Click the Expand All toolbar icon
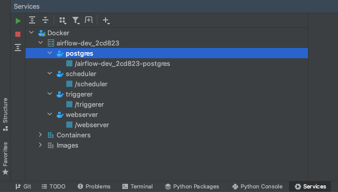This screenshot has width=338, height=192. [x=32, y=20]
